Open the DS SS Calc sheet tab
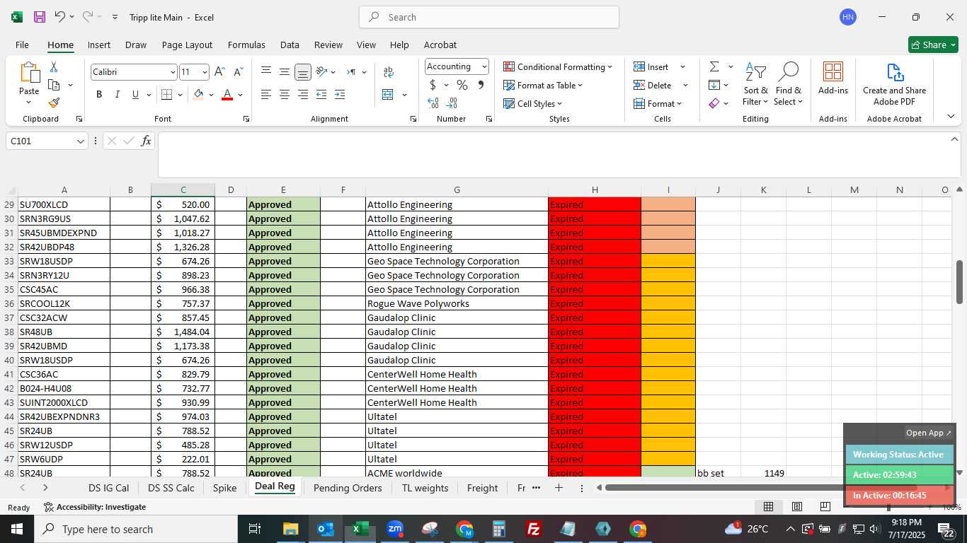The image size is (967, 543). [171, 488]
